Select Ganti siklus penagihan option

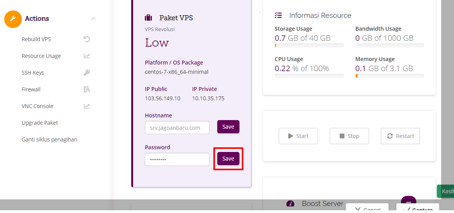click(49, 140)
